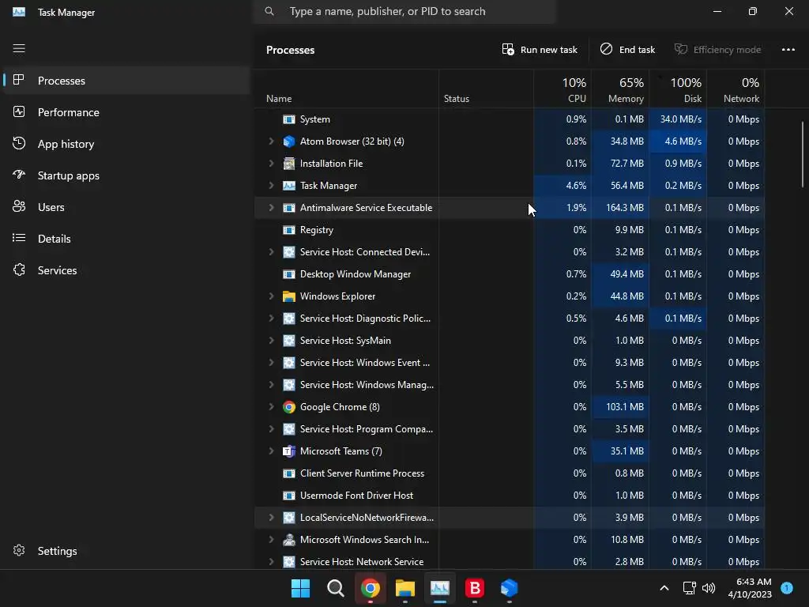Sort processes by Memory column

coord(621,90)
